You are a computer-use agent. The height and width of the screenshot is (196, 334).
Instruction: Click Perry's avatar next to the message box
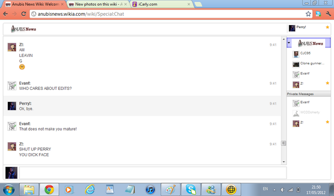point(11,173)
